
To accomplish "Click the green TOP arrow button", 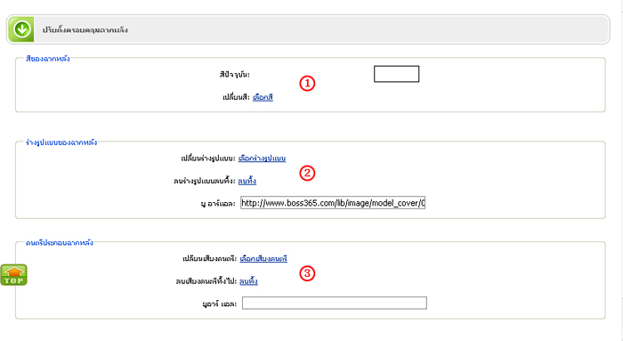I will [14, 275].
